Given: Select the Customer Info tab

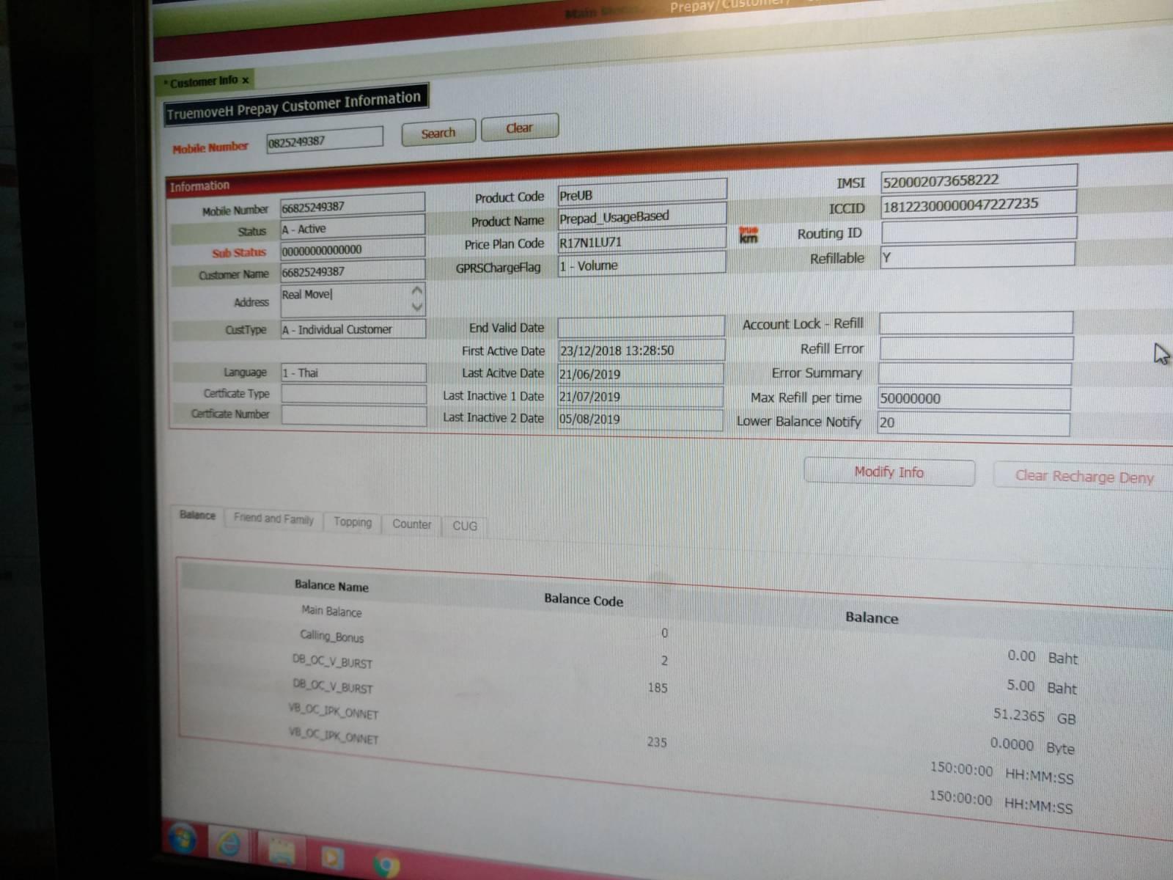Looking at the screenshot, I should click(205, 81).
